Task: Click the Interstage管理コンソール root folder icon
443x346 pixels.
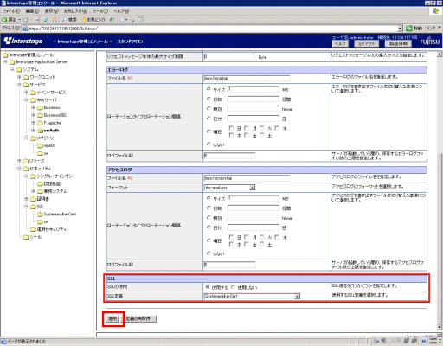Action: 5,54
